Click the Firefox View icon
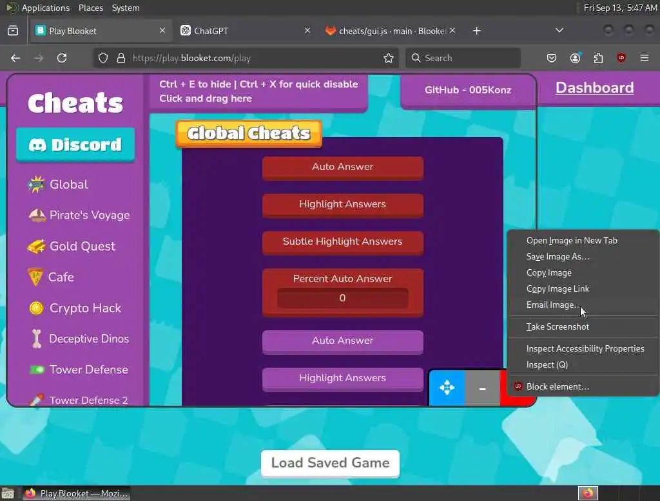Viewport: 660px width, 501px height. (x=13, y=31)
